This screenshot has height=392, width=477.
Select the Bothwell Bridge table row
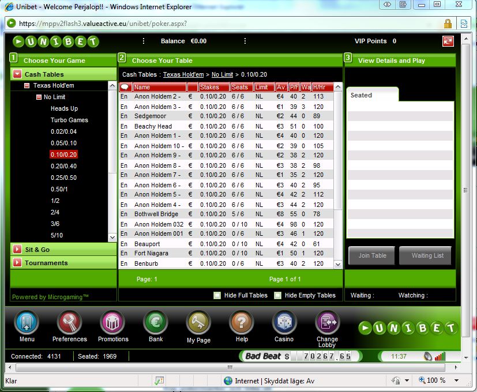pyautogui.click(x=226, y=214)
